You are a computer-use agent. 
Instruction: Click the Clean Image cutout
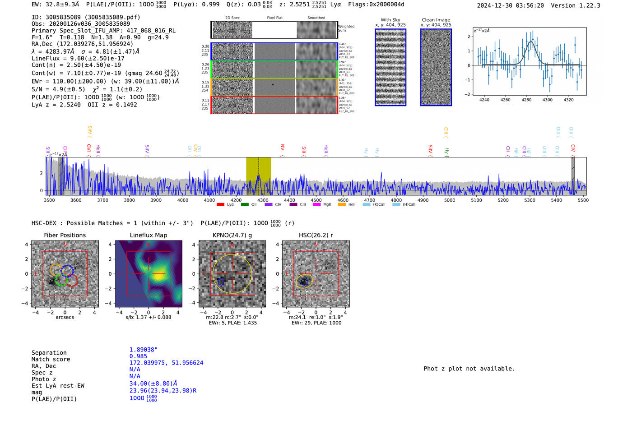pos(436,67)
